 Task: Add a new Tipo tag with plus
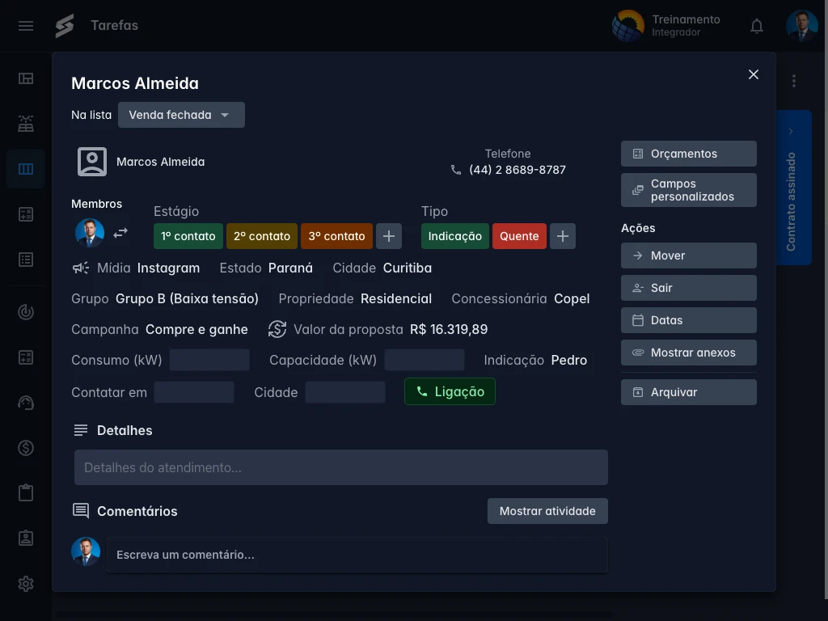tap(563, 236)
